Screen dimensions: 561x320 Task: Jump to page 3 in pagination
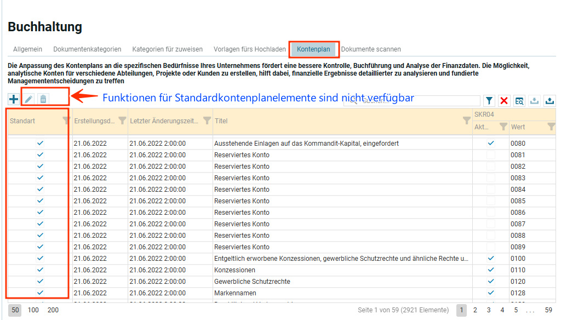pyautogui.click(x=489, y=310)
